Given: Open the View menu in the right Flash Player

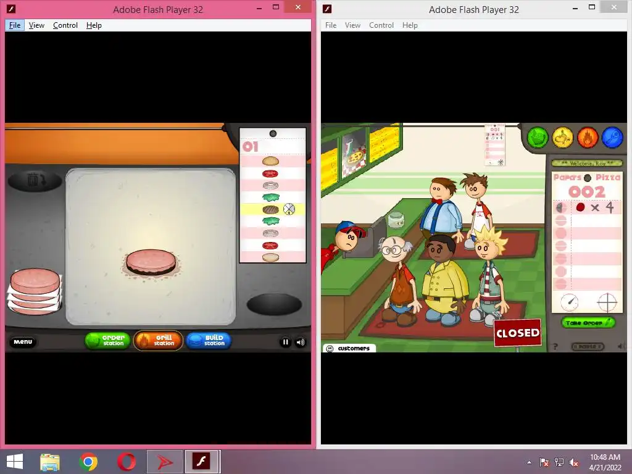Looking at the screenshot, I should coord(352,25).
